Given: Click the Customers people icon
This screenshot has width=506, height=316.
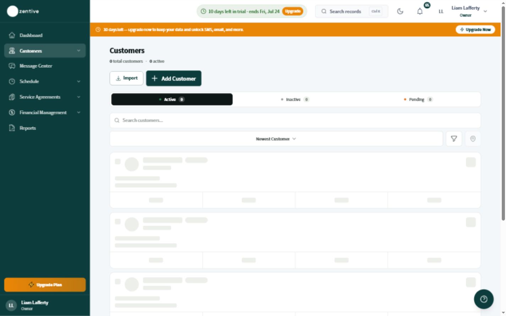Looking at the screenshot, I should 12,51.
